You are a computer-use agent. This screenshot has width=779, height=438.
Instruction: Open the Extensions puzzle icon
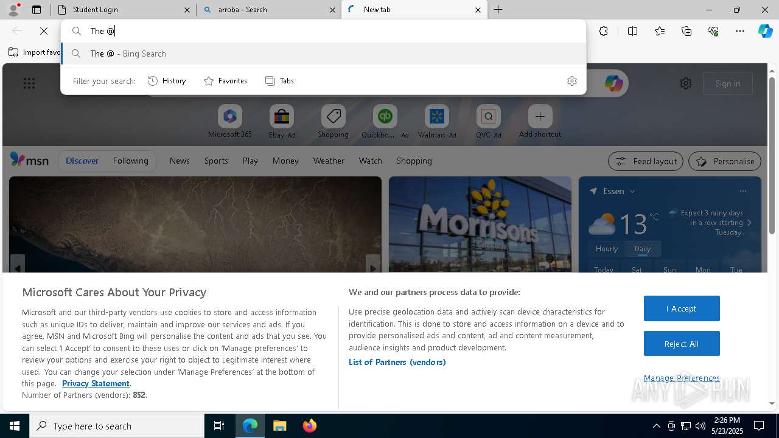pyautogui.click(x=603, y=31)
